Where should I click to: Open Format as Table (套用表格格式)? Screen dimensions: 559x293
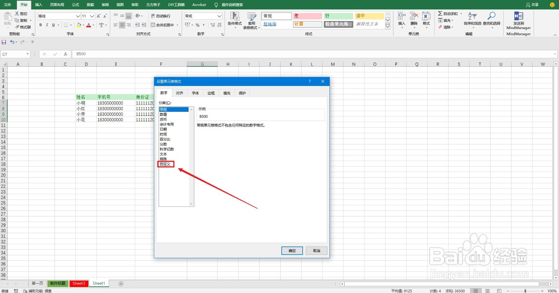pyautogui.click(x=252, y=20)
